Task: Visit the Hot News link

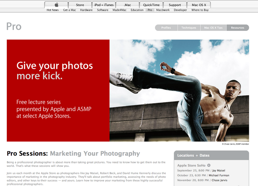Action: (x=53, y=10)
